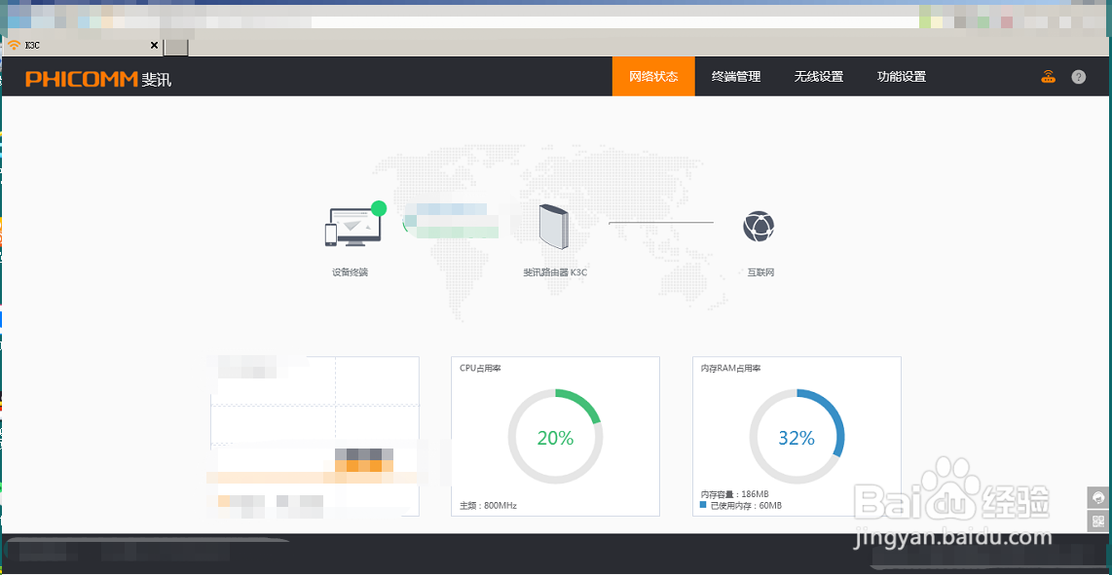Open a new browser tab button
The height and width of the screenshot is (575, 1112).
(x=176, y=47)
